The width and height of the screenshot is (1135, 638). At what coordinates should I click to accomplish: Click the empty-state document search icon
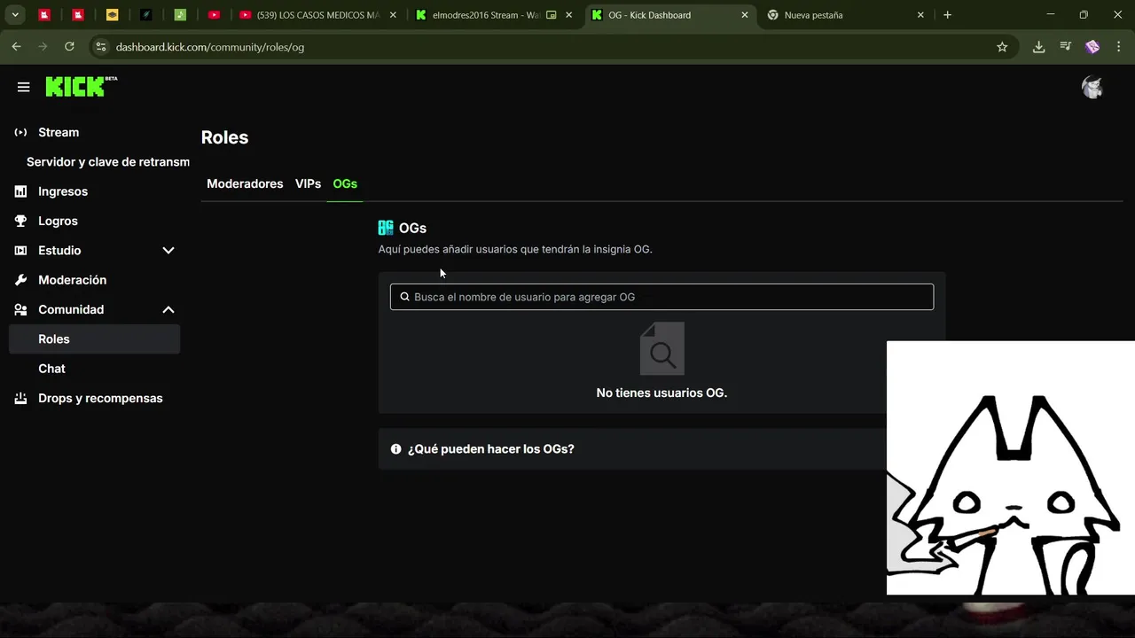click(661, 348)
